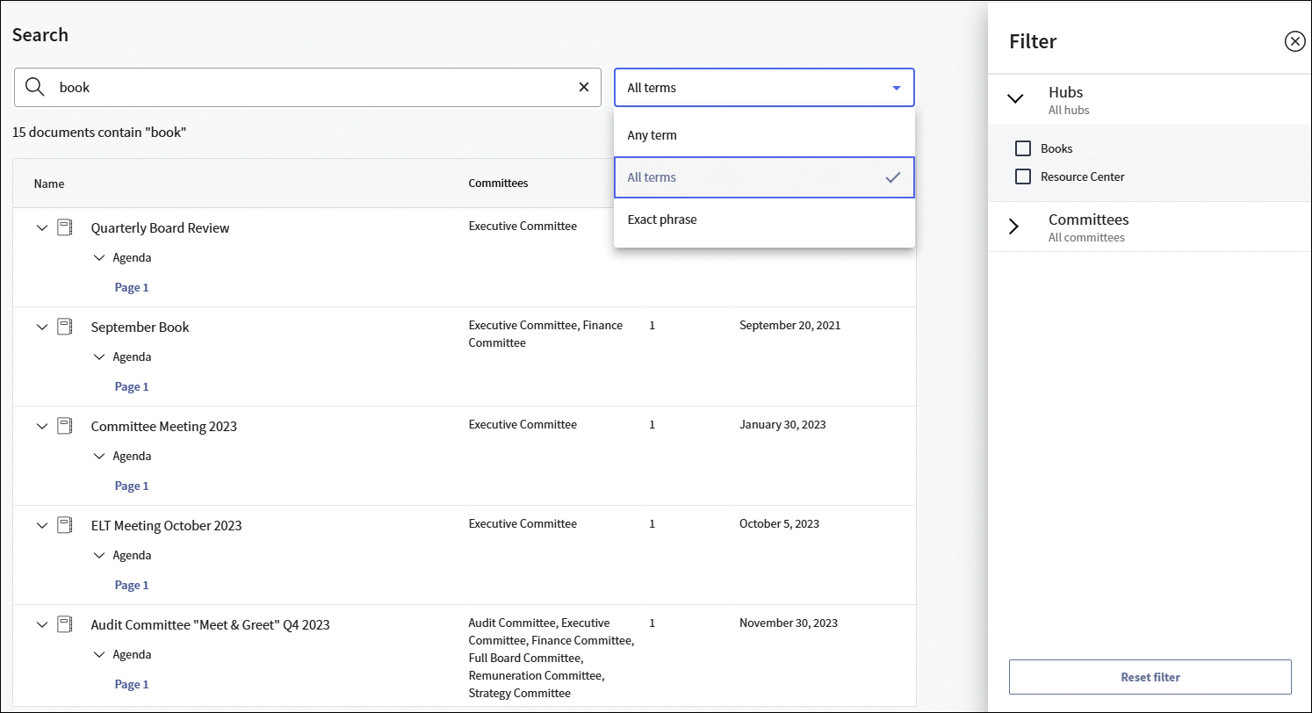The height and width of the screenshot is (713, 1312).
Task: Click the Audit Committee Meet & Greet book icon
Action: pyautogui.click(x=65, y=625)
